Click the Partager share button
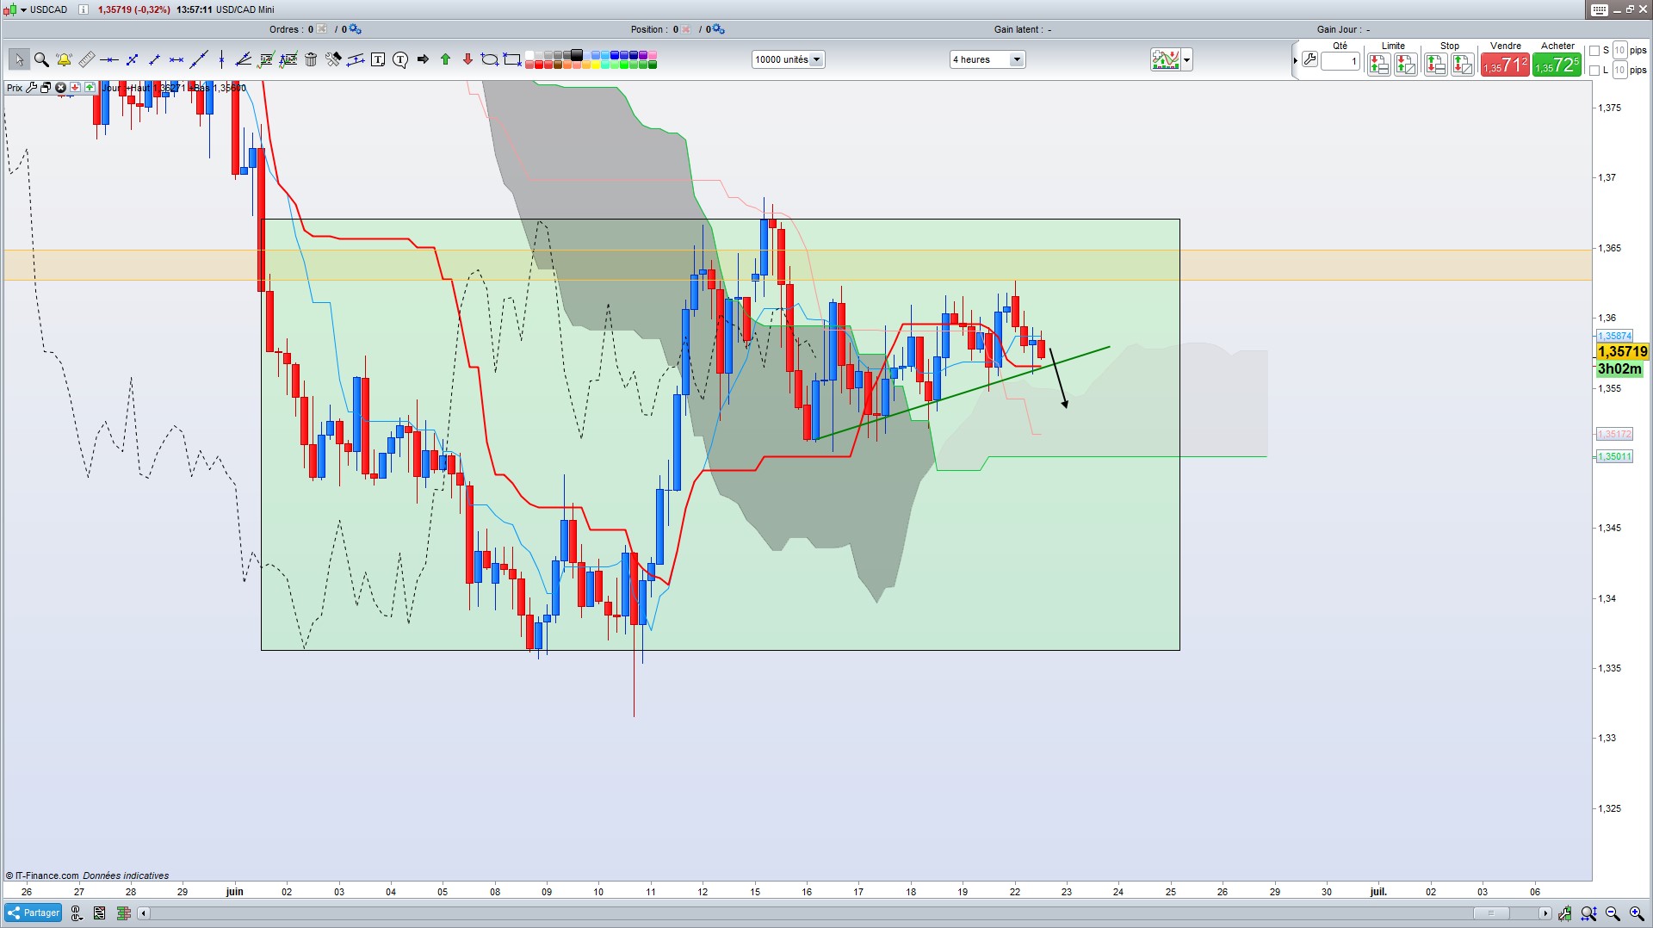The image size is (1653, 928). point(34,913)
